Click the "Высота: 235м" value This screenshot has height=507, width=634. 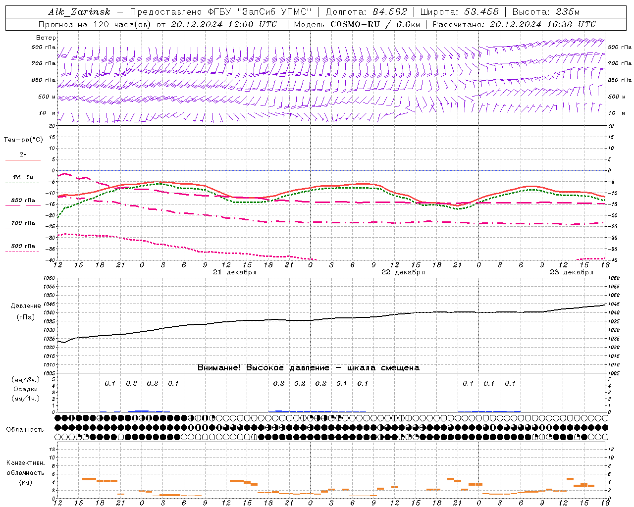pos(546,12)
